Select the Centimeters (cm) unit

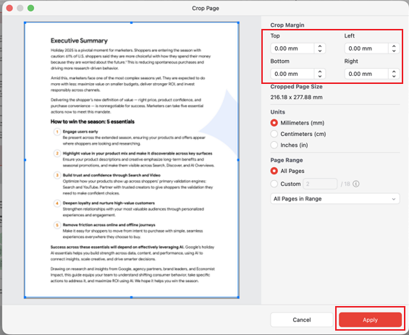[274, 134]
